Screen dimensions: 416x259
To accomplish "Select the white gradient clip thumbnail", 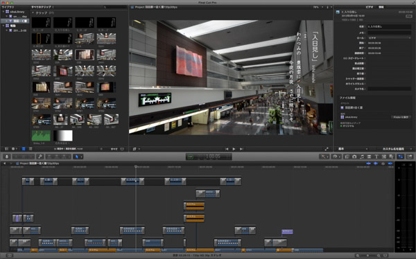I will [x=63, y=136].
